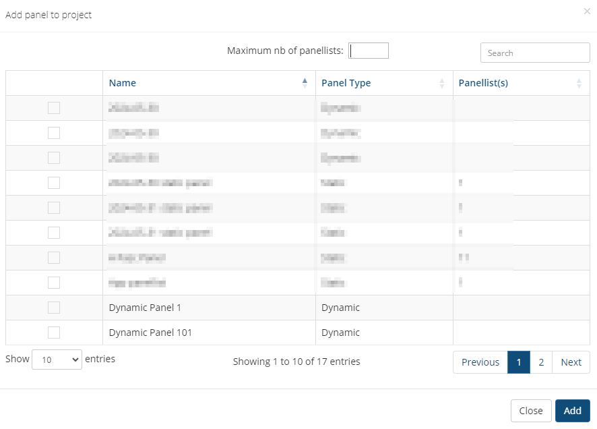Tick the checkbox in the first table row
597x429 pixels.
coord(54,108)
